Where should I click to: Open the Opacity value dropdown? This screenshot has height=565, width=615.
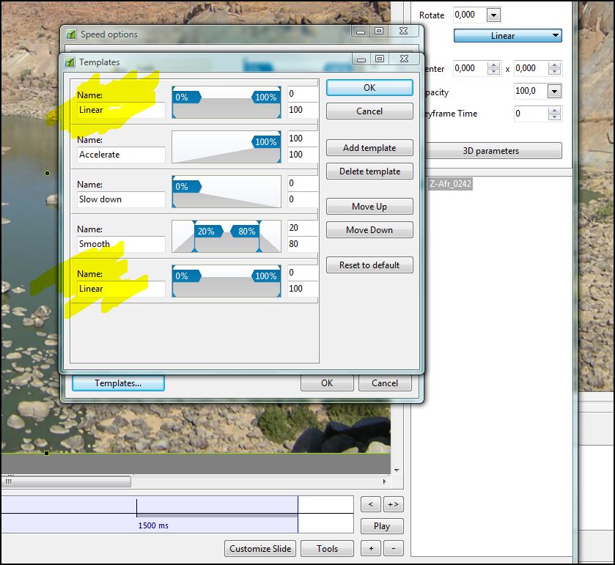[x=554, y=92]
